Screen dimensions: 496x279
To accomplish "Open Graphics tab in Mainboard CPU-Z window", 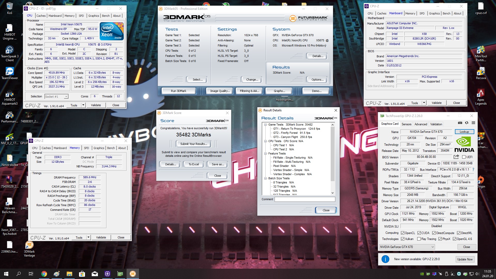I will [434, 13].
